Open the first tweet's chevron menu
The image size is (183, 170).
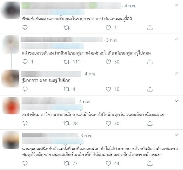(x=176, y=5)
